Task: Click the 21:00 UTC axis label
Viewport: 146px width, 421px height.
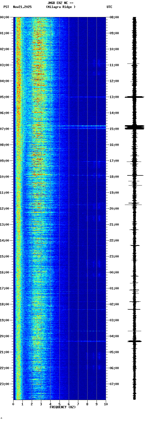Action: pyautogui.click(x=114, y=225)
